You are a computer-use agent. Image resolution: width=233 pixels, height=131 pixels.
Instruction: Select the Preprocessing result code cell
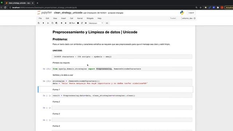[122, 95]
